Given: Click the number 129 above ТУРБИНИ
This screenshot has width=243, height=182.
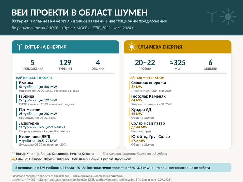Looking at the screenshot, I should point(65,63).
